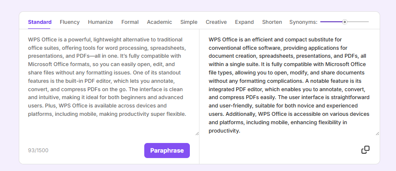
Task: Click the Synonyms label
Action: coord(303,22)
